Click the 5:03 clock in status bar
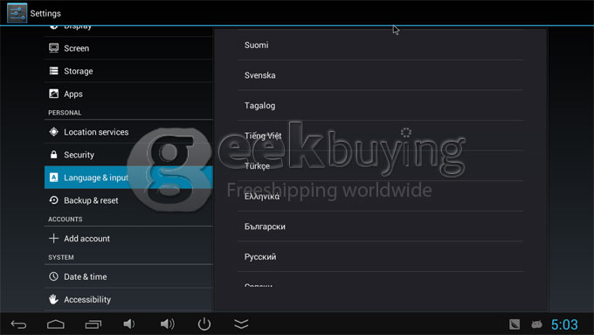This screenshot has width=594, height=335. pos(564,325)
